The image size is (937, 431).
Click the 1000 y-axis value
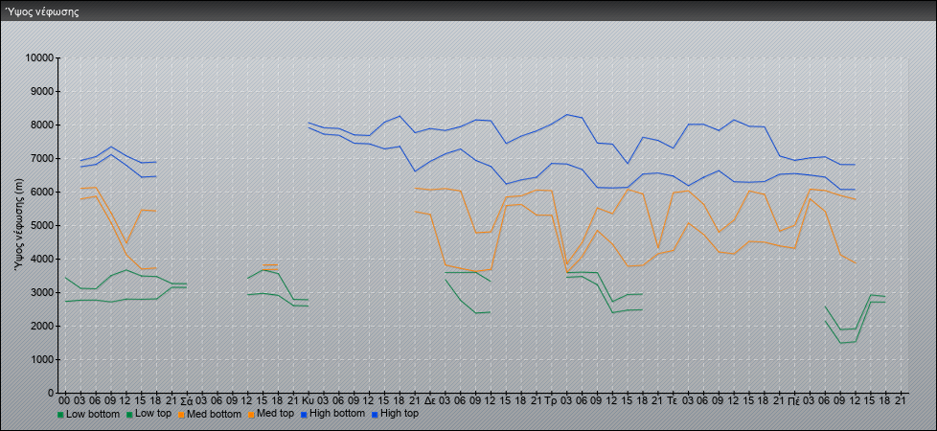pos(42,359)
